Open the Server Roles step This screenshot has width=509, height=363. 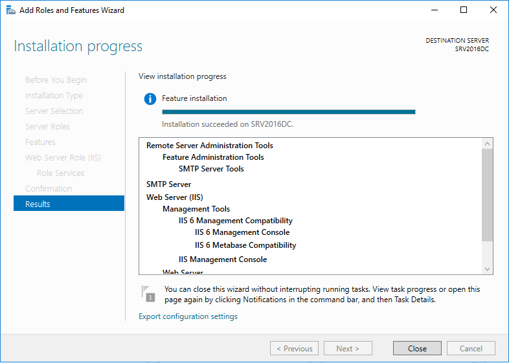pyautogui.click(x=47, y=126)
